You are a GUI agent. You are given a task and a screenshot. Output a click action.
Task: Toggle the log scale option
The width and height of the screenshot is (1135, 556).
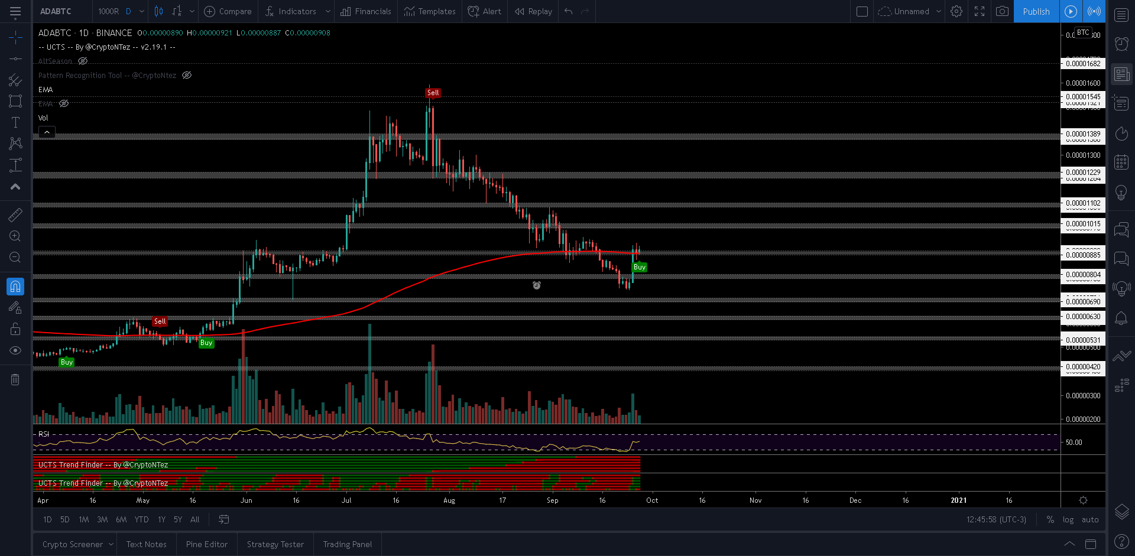click(x=1068, y=519)
